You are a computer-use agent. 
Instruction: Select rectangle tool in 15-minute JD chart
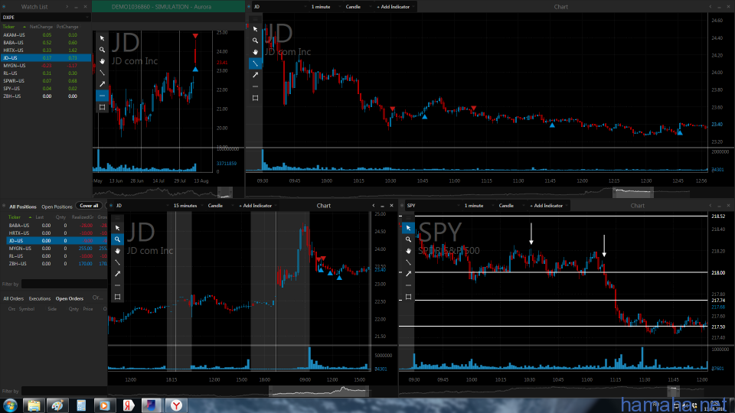click(x=118, y=297)
